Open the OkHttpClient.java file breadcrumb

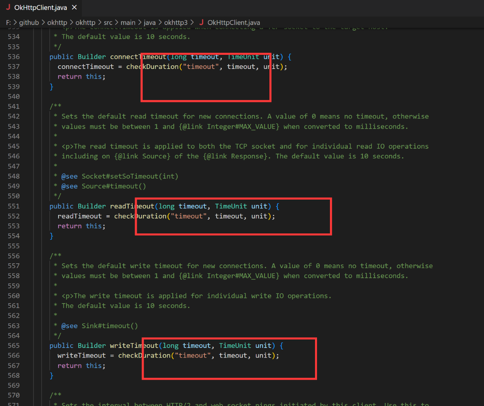click(234, 23)
